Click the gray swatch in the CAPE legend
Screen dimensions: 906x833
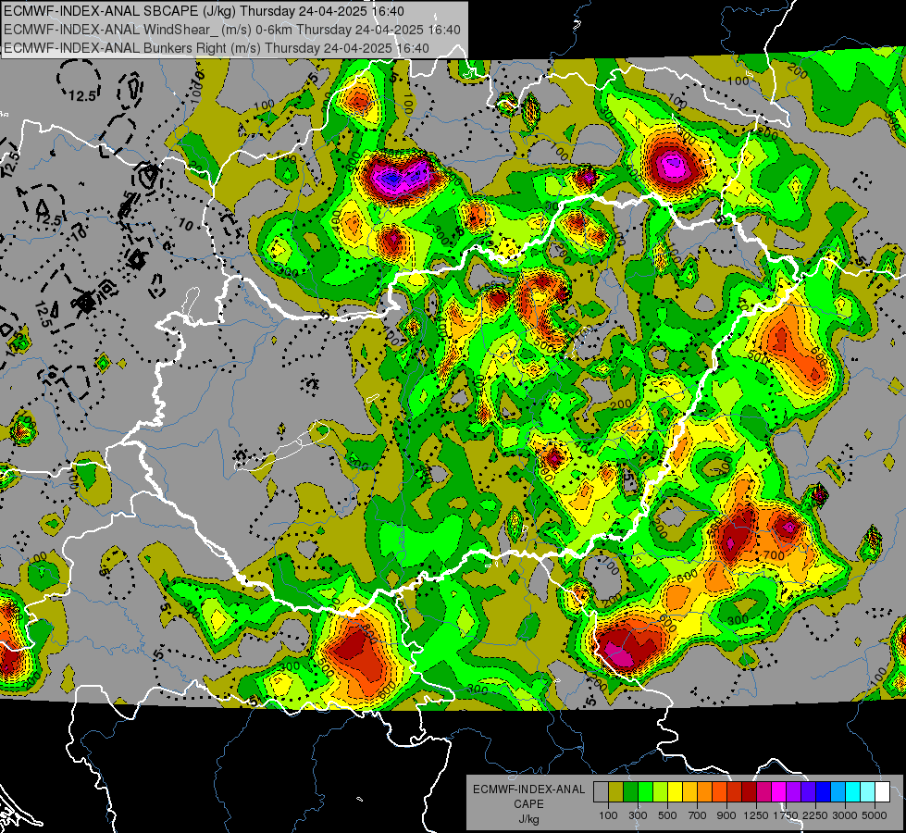point(601,792)
